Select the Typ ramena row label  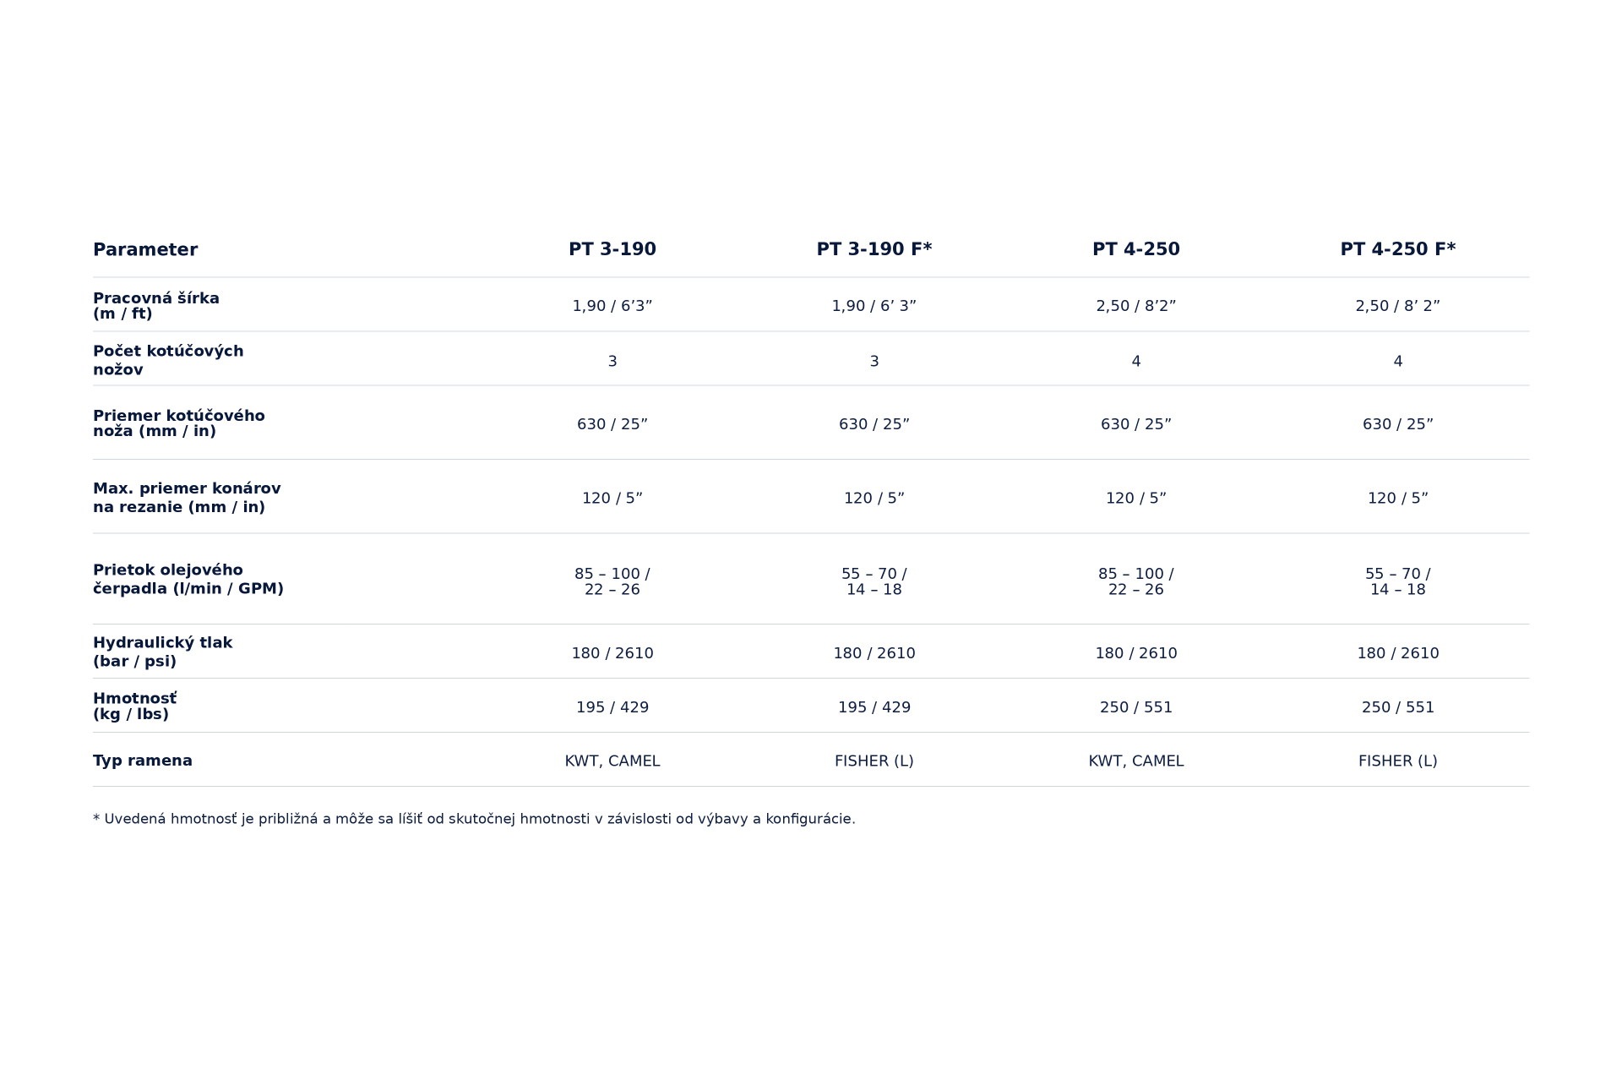click(x=143, y=761)
